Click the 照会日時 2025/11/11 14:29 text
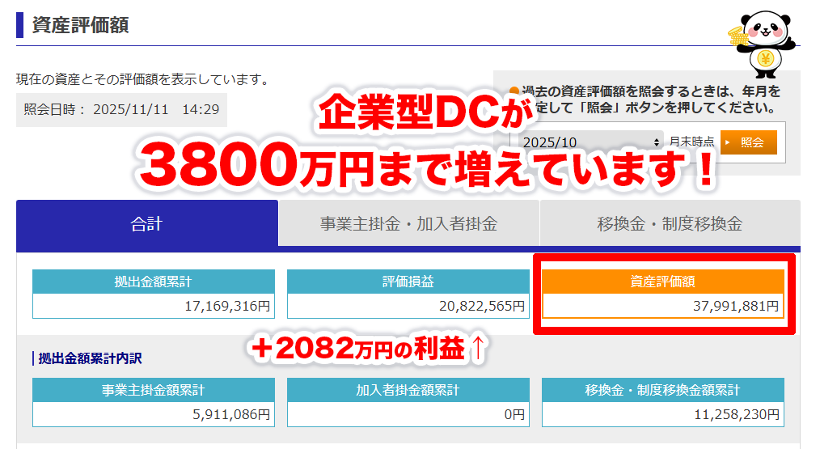The image size is (820, 449). point(121,109)
